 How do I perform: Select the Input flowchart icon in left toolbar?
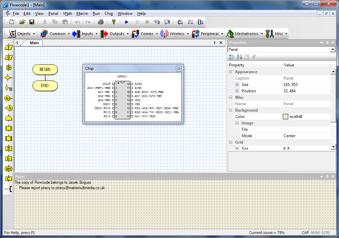(8, 48)
